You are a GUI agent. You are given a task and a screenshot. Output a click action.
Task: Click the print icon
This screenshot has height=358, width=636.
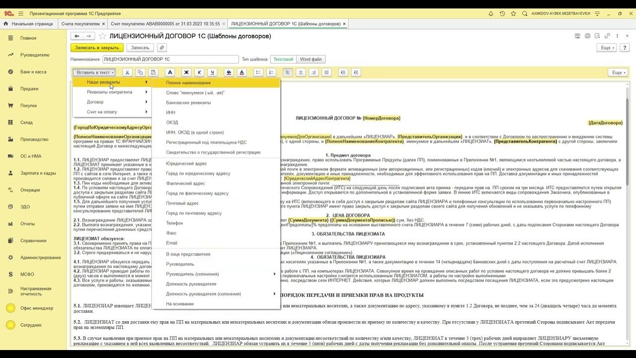point(587,36)
